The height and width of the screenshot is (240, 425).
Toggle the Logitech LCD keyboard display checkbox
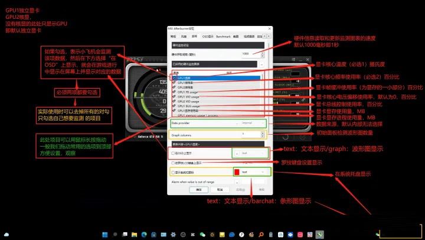[173, 162]
